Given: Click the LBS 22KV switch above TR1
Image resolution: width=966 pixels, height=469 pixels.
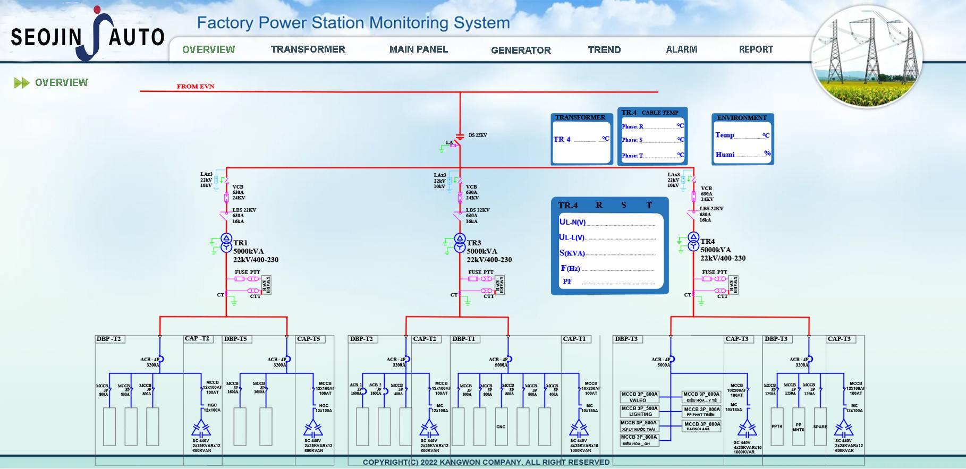Looking at the screenshot, I should tap(225, 216).
